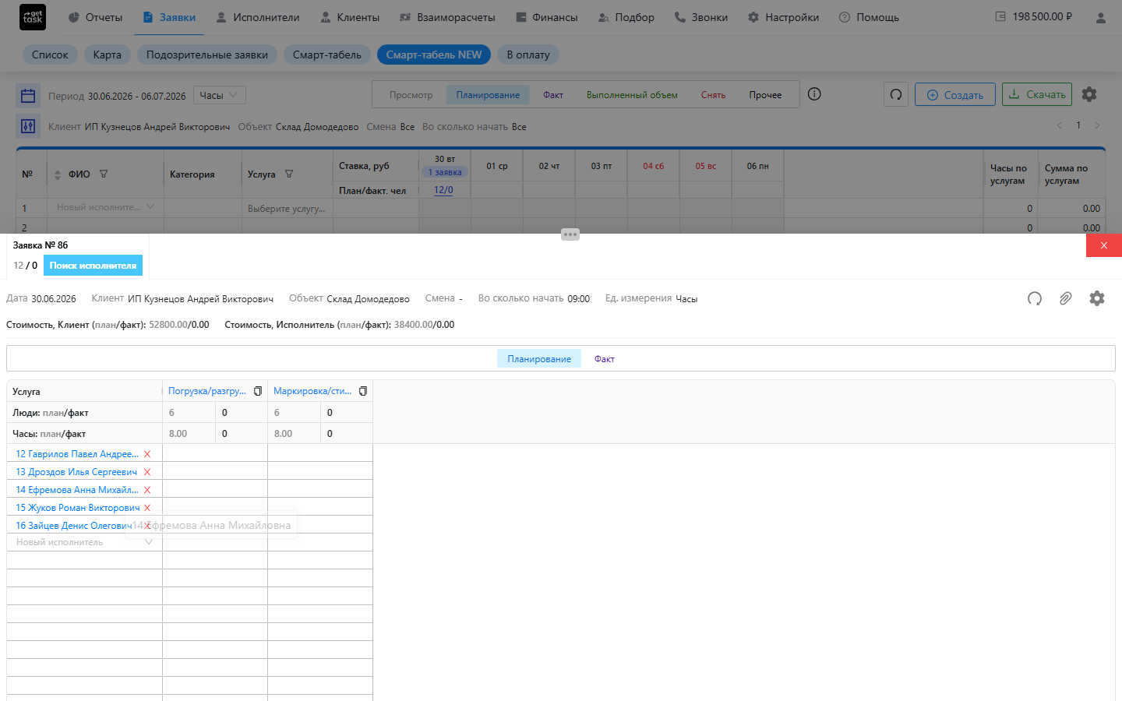1122x701 pixels.
Task: Expand the Выберите услугу selector
Action: pos(287,209)
